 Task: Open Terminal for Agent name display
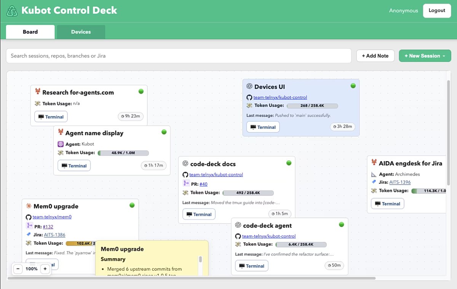[x=74, y=166]
